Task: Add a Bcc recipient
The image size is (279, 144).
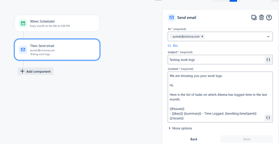Action: [x=175, y=46]
